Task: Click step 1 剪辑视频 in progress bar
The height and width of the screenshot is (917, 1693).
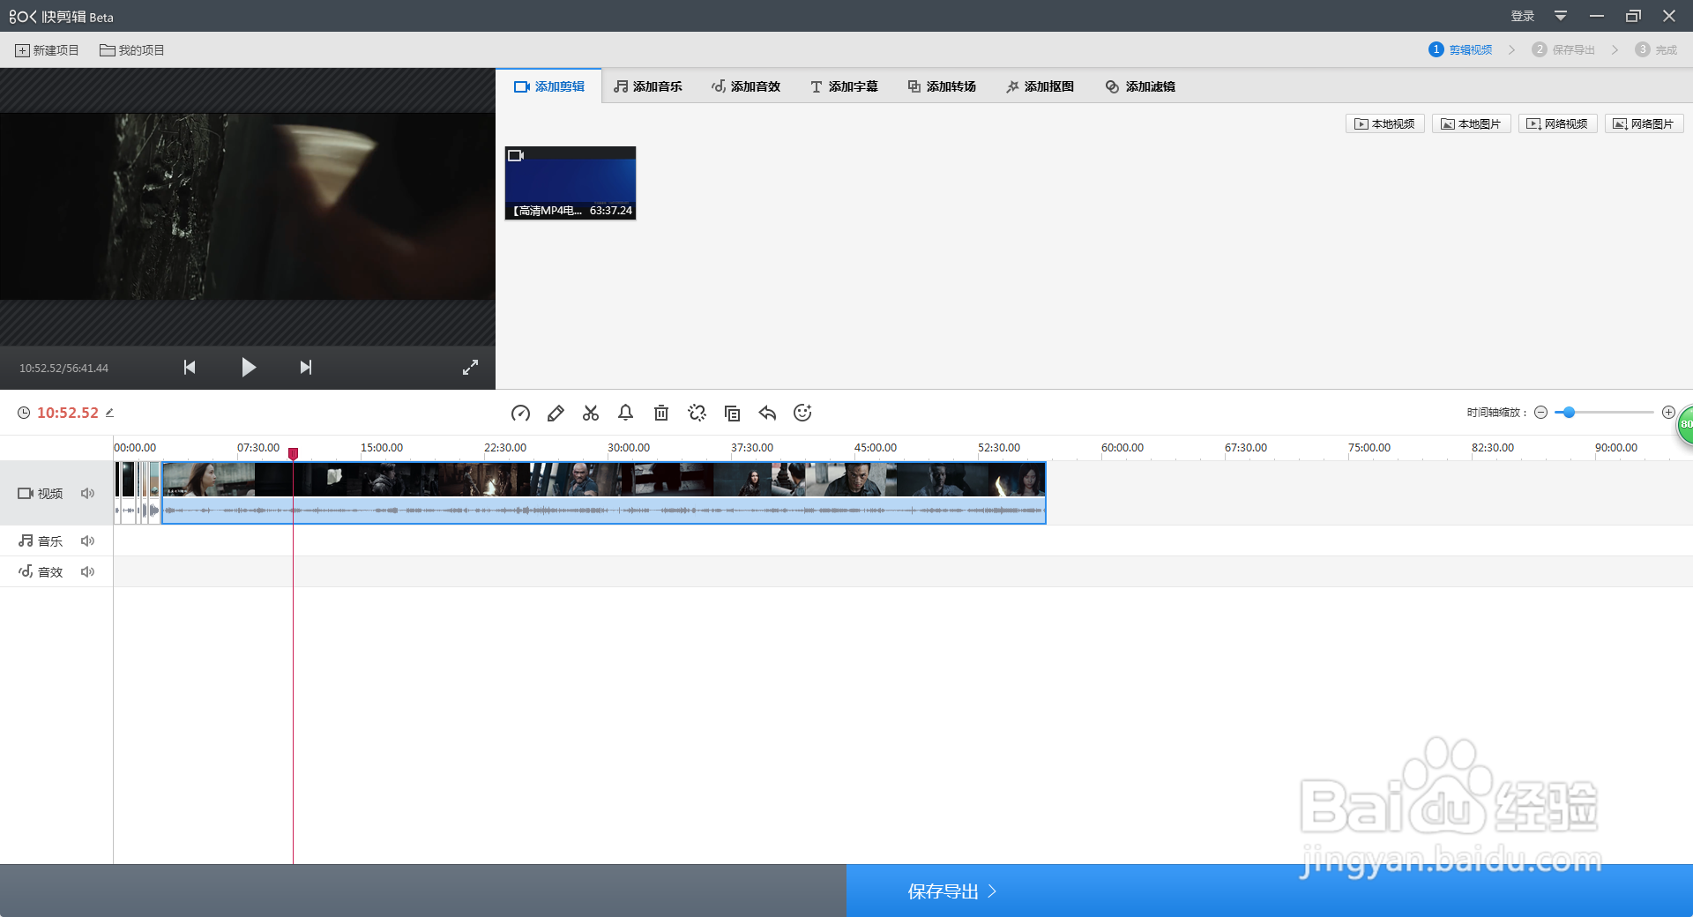Action: 1460,50
